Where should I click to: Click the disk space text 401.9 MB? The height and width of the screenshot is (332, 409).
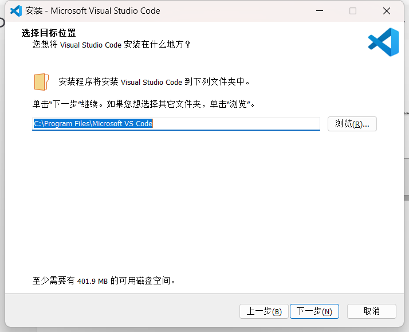click(x=92, y=281)
